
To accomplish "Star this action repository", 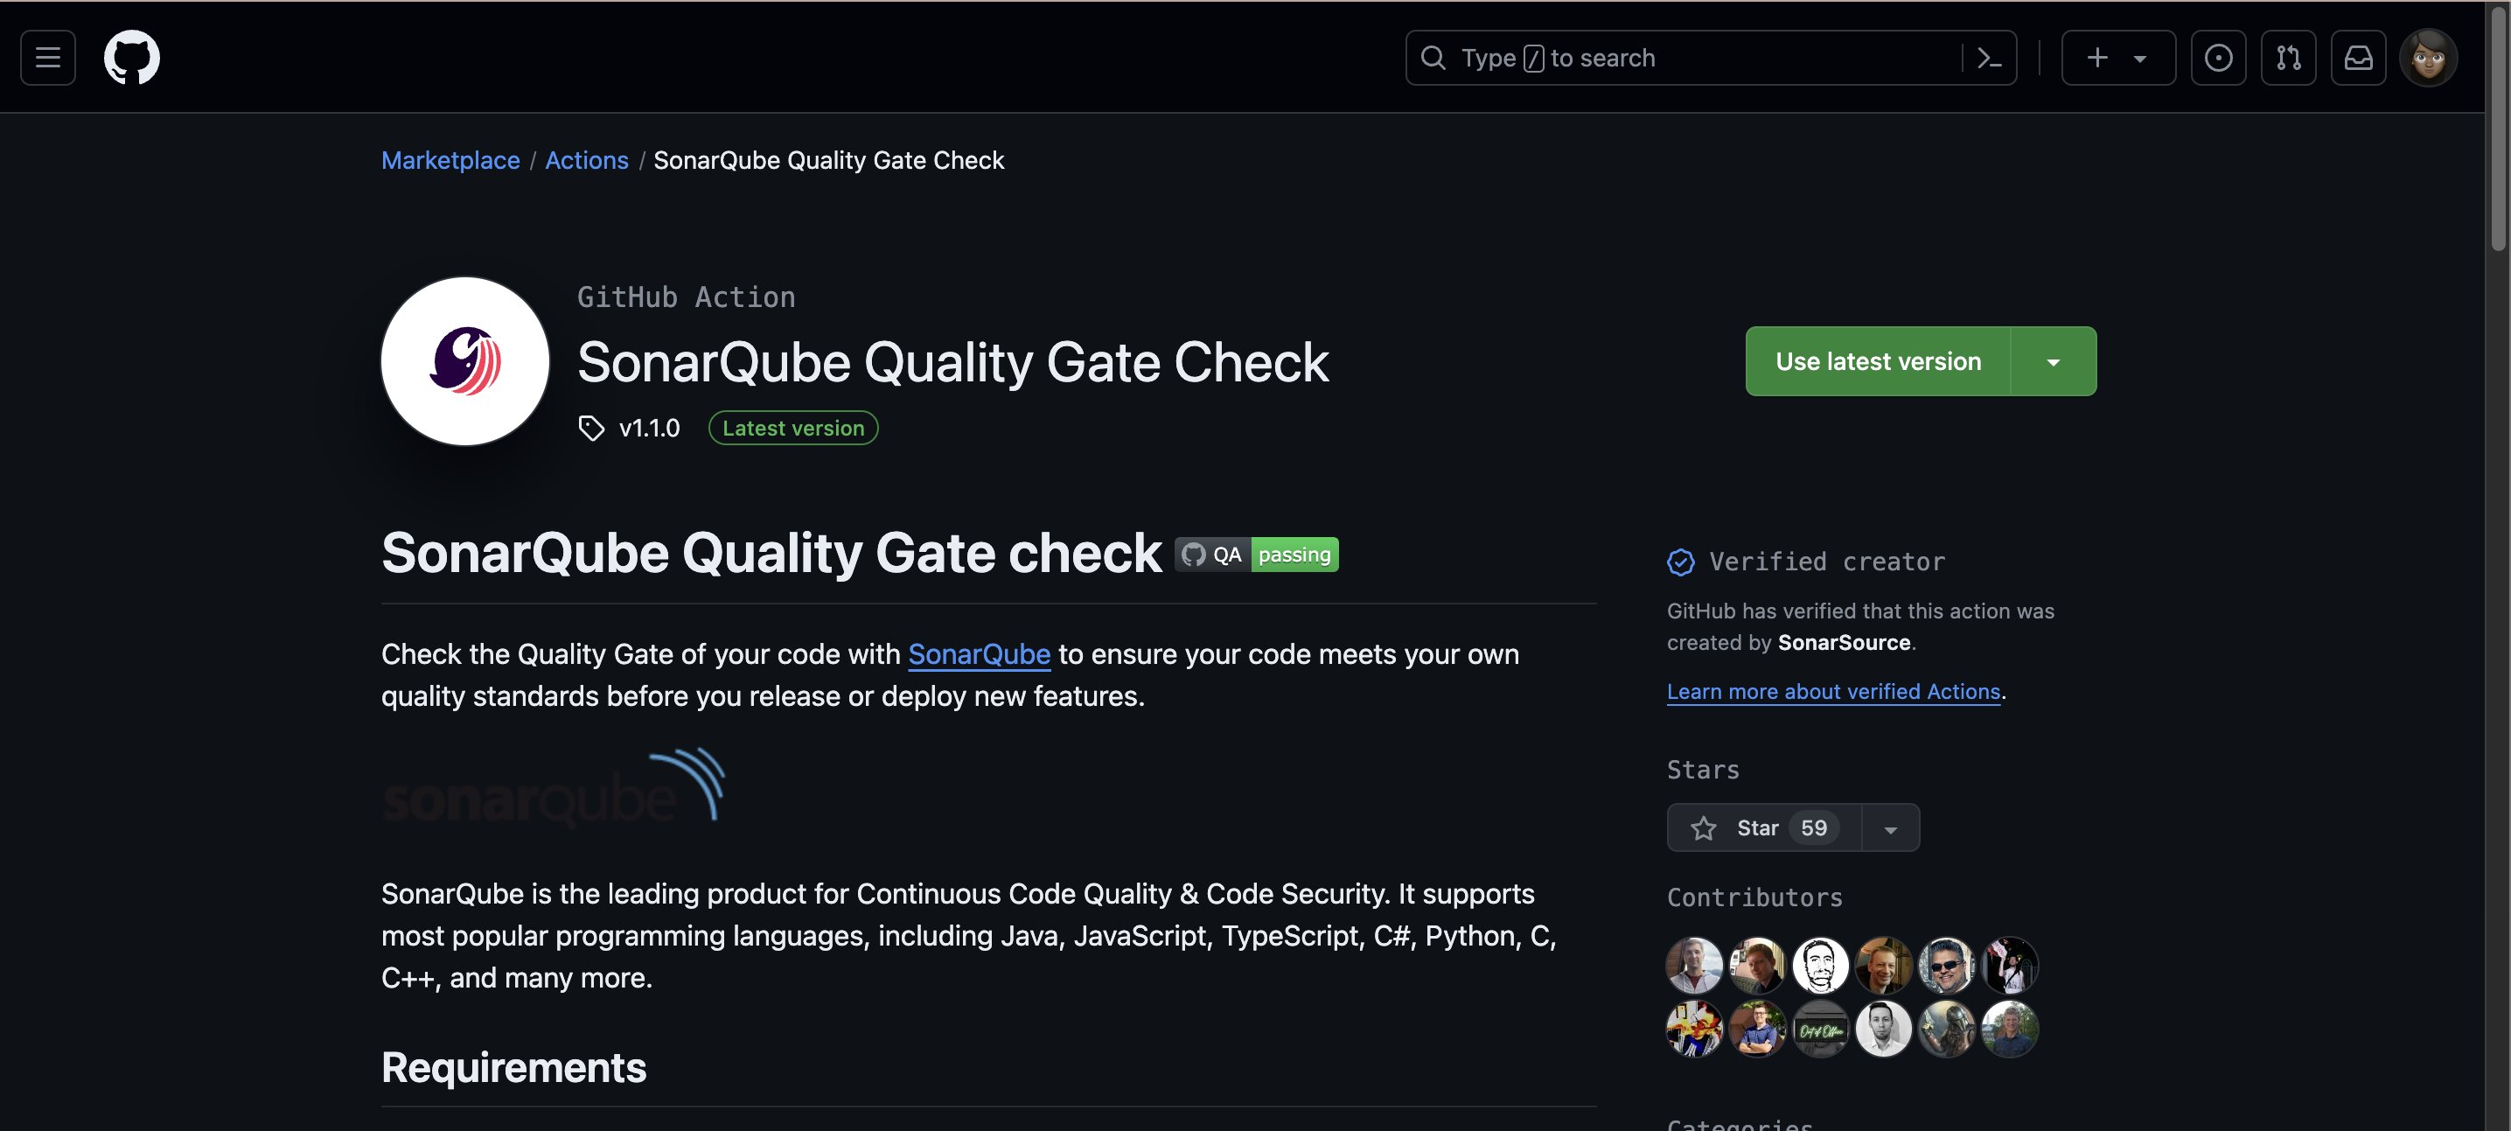I will tap(1762, 827).
